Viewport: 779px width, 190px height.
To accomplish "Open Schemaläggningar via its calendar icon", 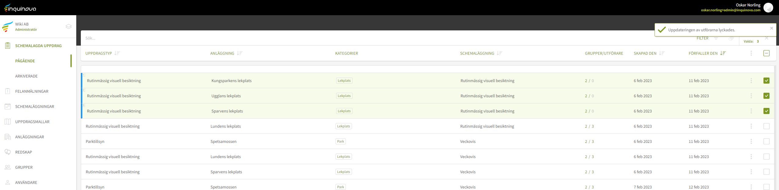I will 8,106.
